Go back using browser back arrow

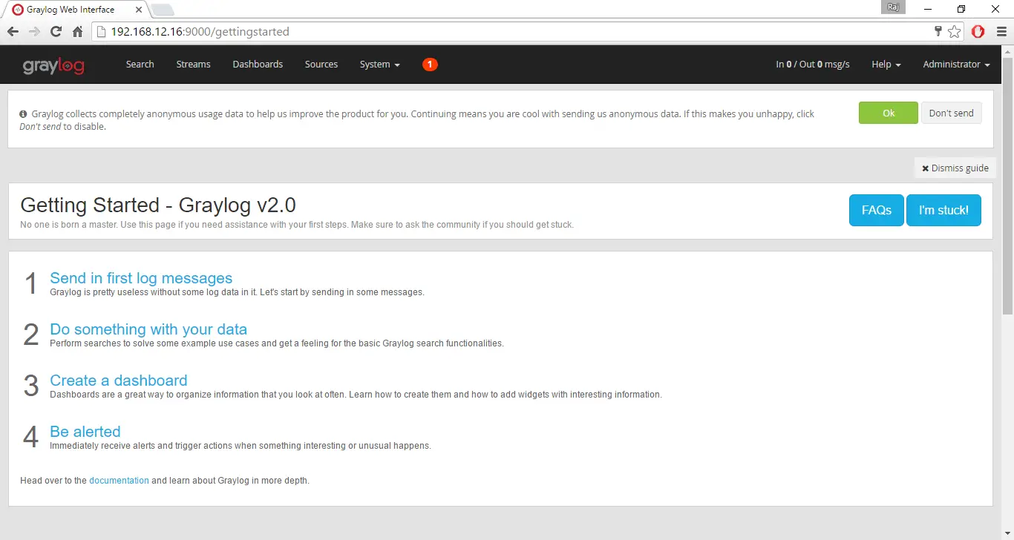coord(13,32)
